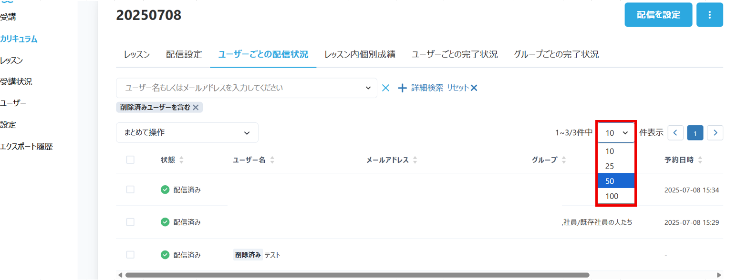This screenshot has width=737, height=280.
Task: Sort by 状態 column arrows
Action: click(x=181, y=160)
